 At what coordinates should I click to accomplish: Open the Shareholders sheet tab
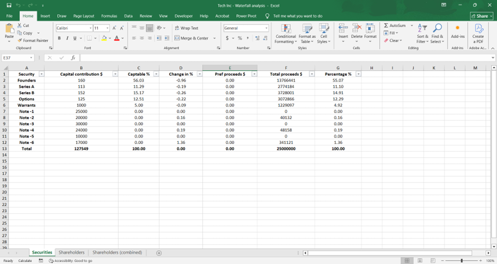(x=72, y=252)
